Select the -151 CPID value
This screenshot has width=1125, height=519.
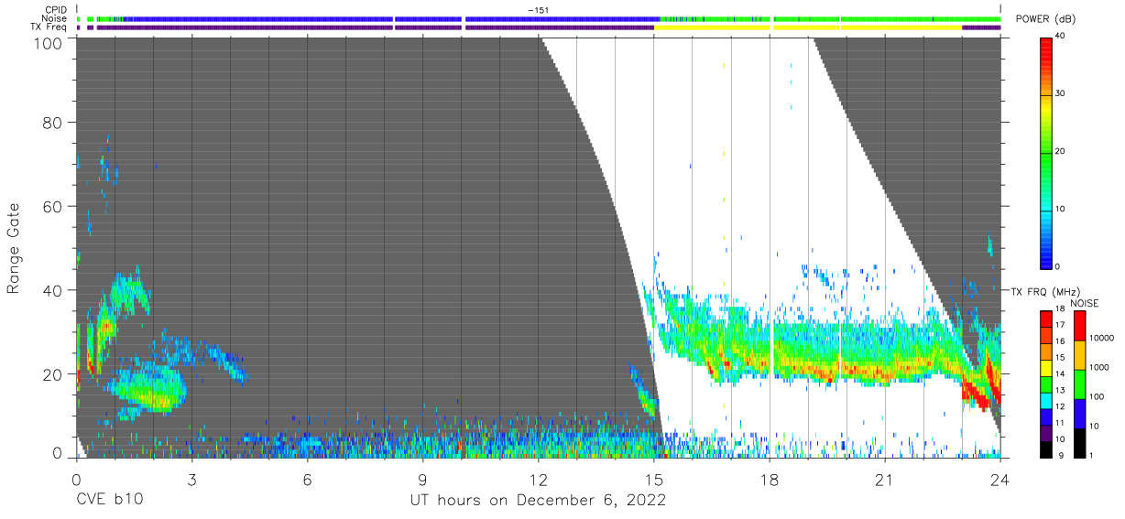538,10
